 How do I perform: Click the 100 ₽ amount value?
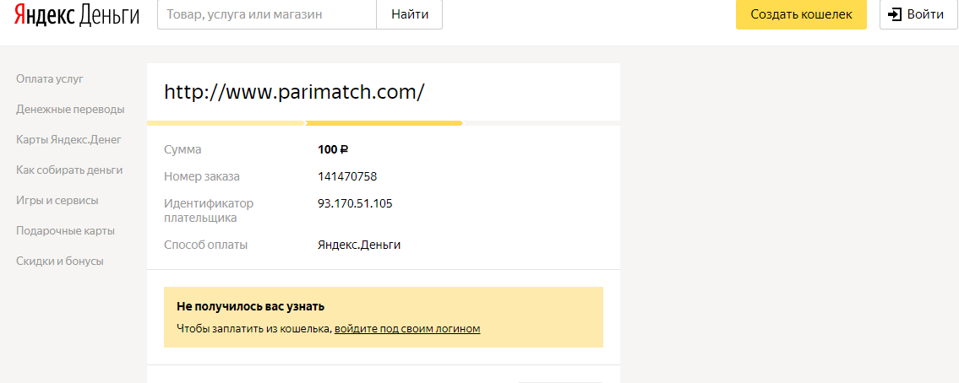333,149
